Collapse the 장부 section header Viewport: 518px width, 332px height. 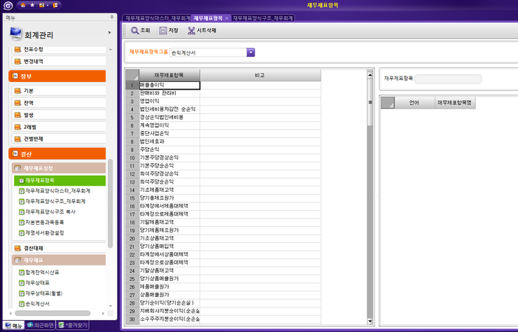[x=57, y=76]
